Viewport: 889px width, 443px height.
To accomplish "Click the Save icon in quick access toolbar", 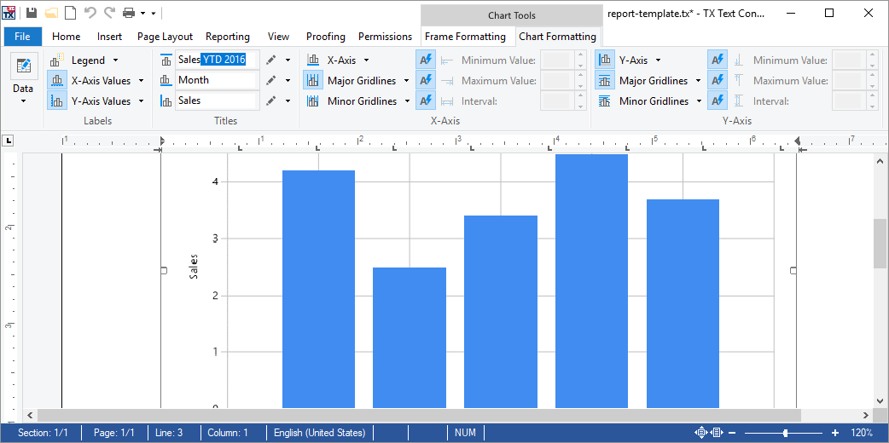I will [32, 13].
